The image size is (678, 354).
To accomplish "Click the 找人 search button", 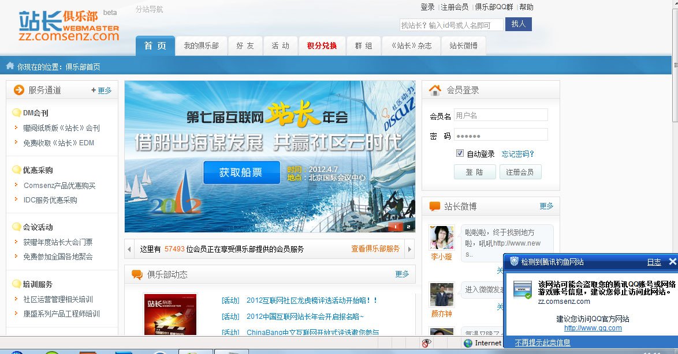I will tap(519, 24).
